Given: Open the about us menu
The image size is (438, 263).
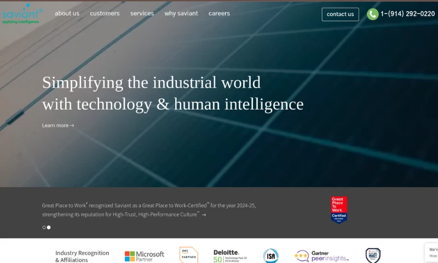Looking at the screenshot, I should coord(67,14).
